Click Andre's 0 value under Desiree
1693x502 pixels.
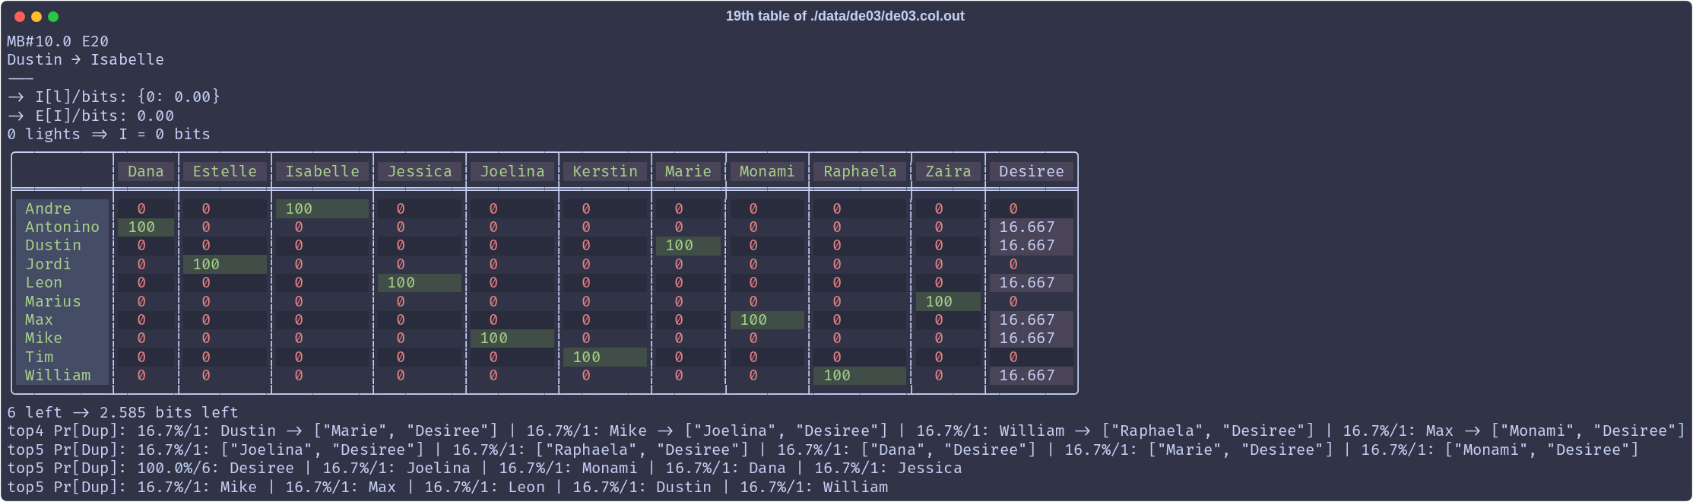1032,208
